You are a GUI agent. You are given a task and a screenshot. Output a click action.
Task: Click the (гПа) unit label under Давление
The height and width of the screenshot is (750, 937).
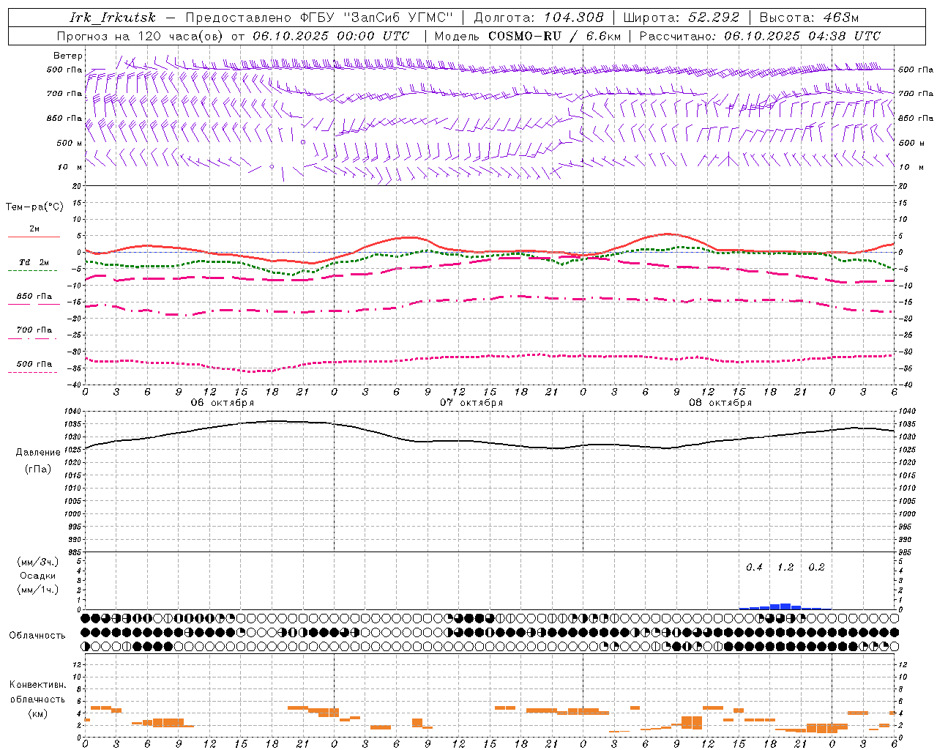point(38,469)
